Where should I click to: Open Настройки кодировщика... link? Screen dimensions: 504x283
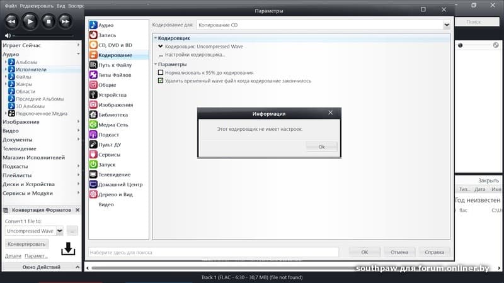click(195, 55)
